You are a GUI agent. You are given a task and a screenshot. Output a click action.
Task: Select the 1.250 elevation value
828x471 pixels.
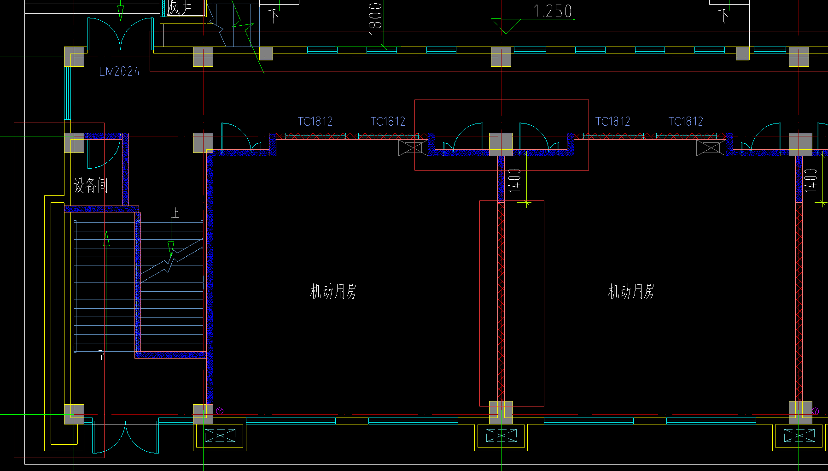[x=553, y=11]
